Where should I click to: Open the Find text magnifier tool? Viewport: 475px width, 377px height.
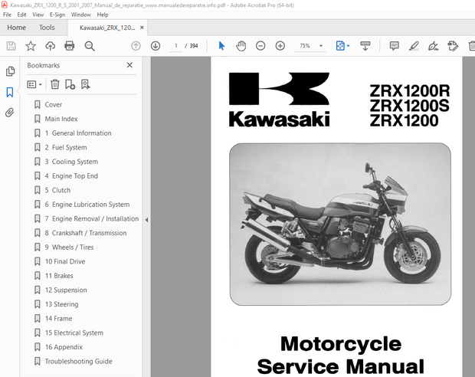[90, 46]
